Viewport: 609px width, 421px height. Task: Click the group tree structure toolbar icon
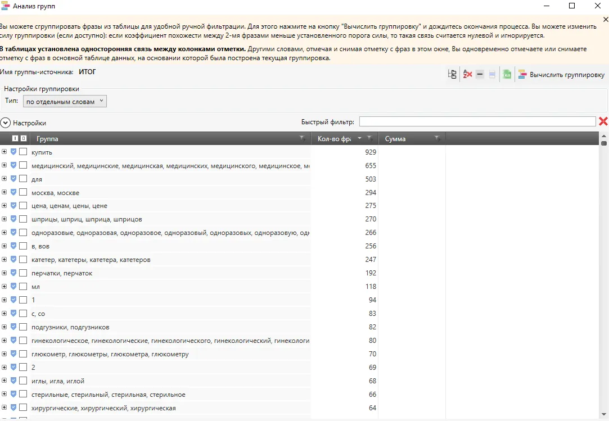(x=452, y=74)
